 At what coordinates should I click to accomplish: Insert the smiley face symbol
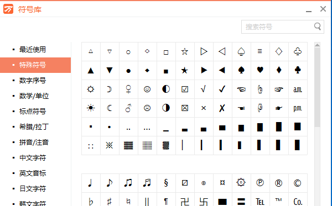point(147,89)
